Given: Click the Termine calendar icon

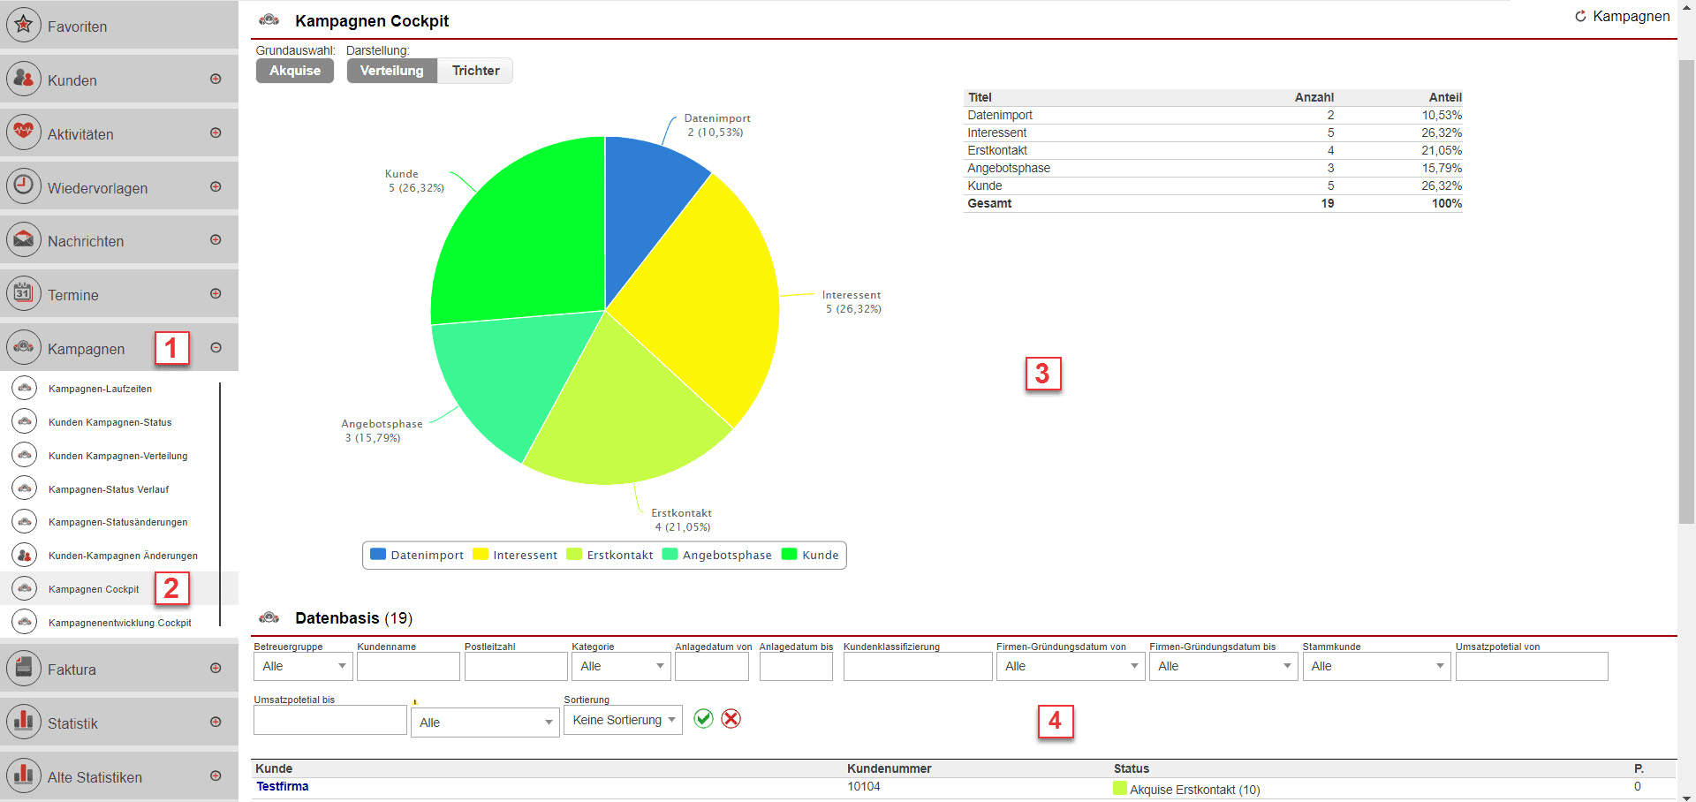Looking at the screenshot, I should coord(24,293).
